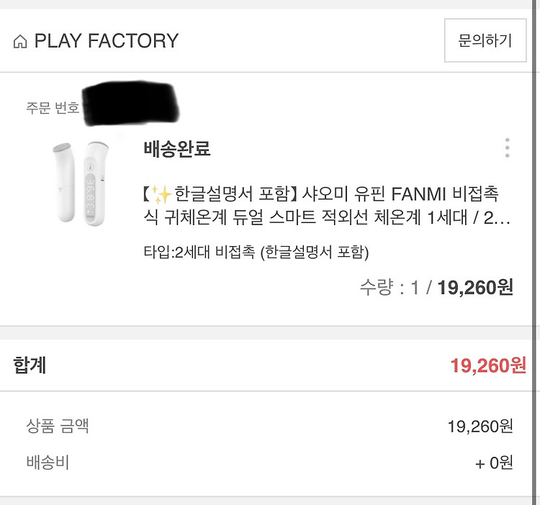Screen dimensions: 540x505
Task: Open the PLAY FACTORY store page
Action: point(107,41)
